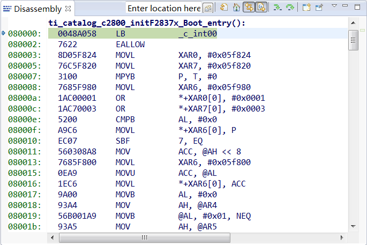Click the Go to Program Counter home icon
367x245 pixels.
pos(236,8)
